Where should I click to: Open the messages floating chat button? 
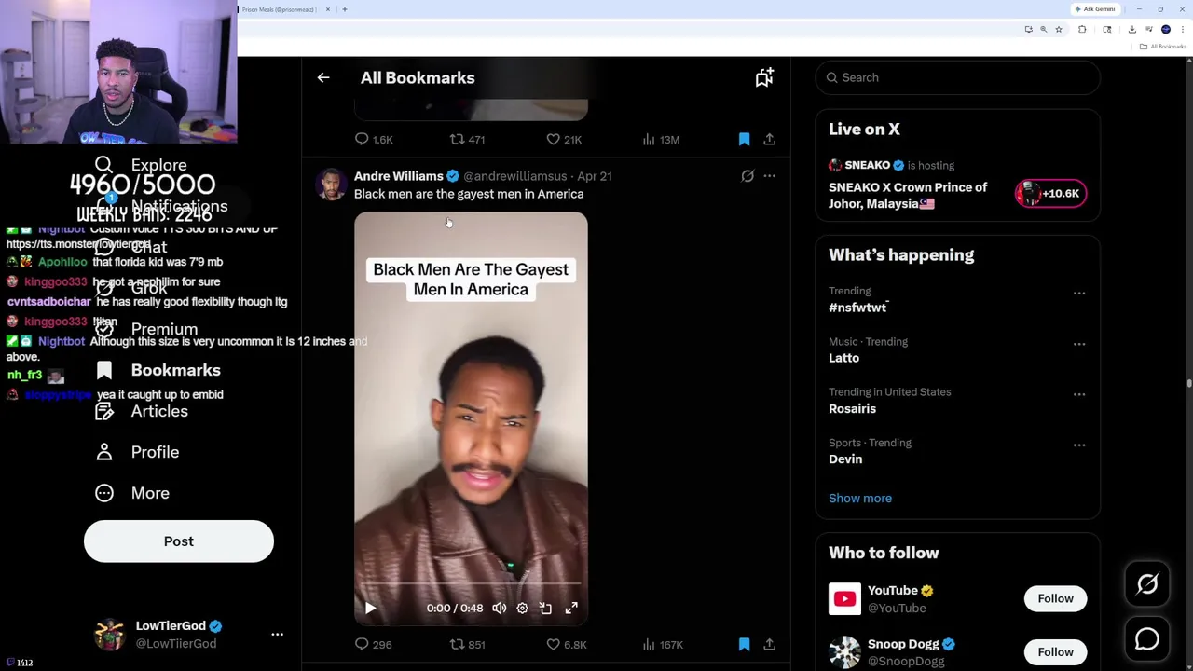(x=1146, y=639)
